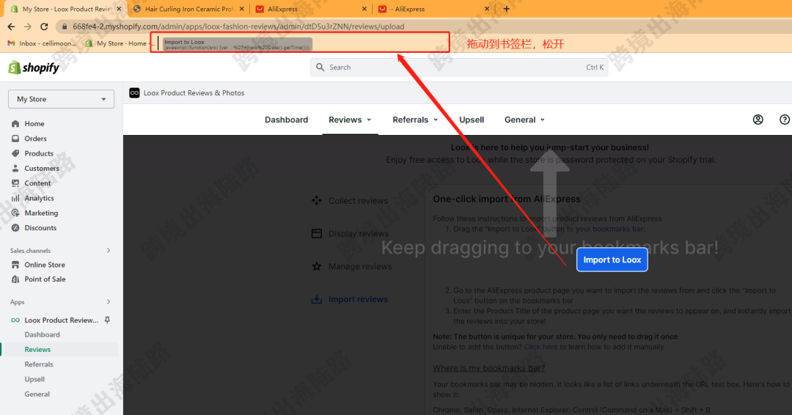Close the Hair Curling Iron tab
This screenshot has height=415, width=792.
[241, 9]
